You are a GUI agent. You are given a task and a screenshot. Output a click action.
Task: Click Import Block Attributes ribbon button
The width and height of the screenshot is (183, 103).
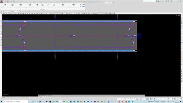point(20,6)
